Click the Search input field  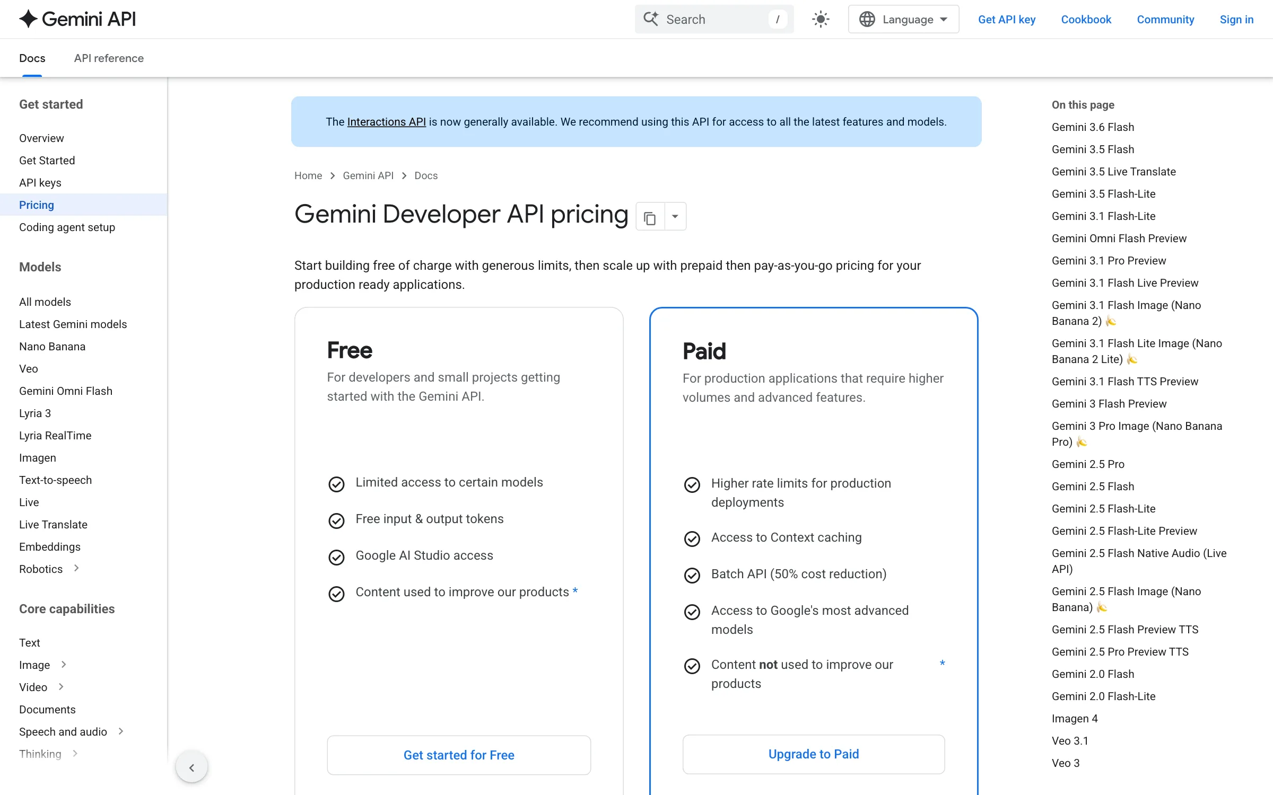click(714, 20)
